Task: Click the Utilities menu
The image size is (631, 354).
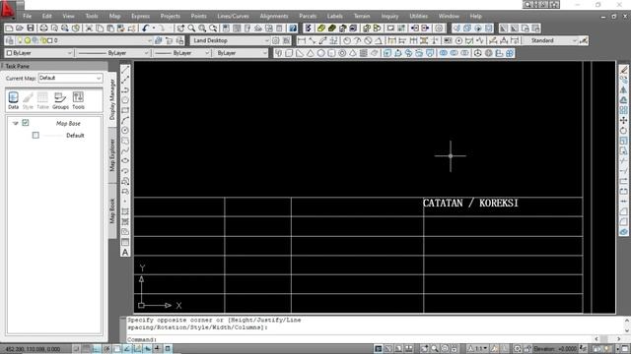Action: coord(418,16)
